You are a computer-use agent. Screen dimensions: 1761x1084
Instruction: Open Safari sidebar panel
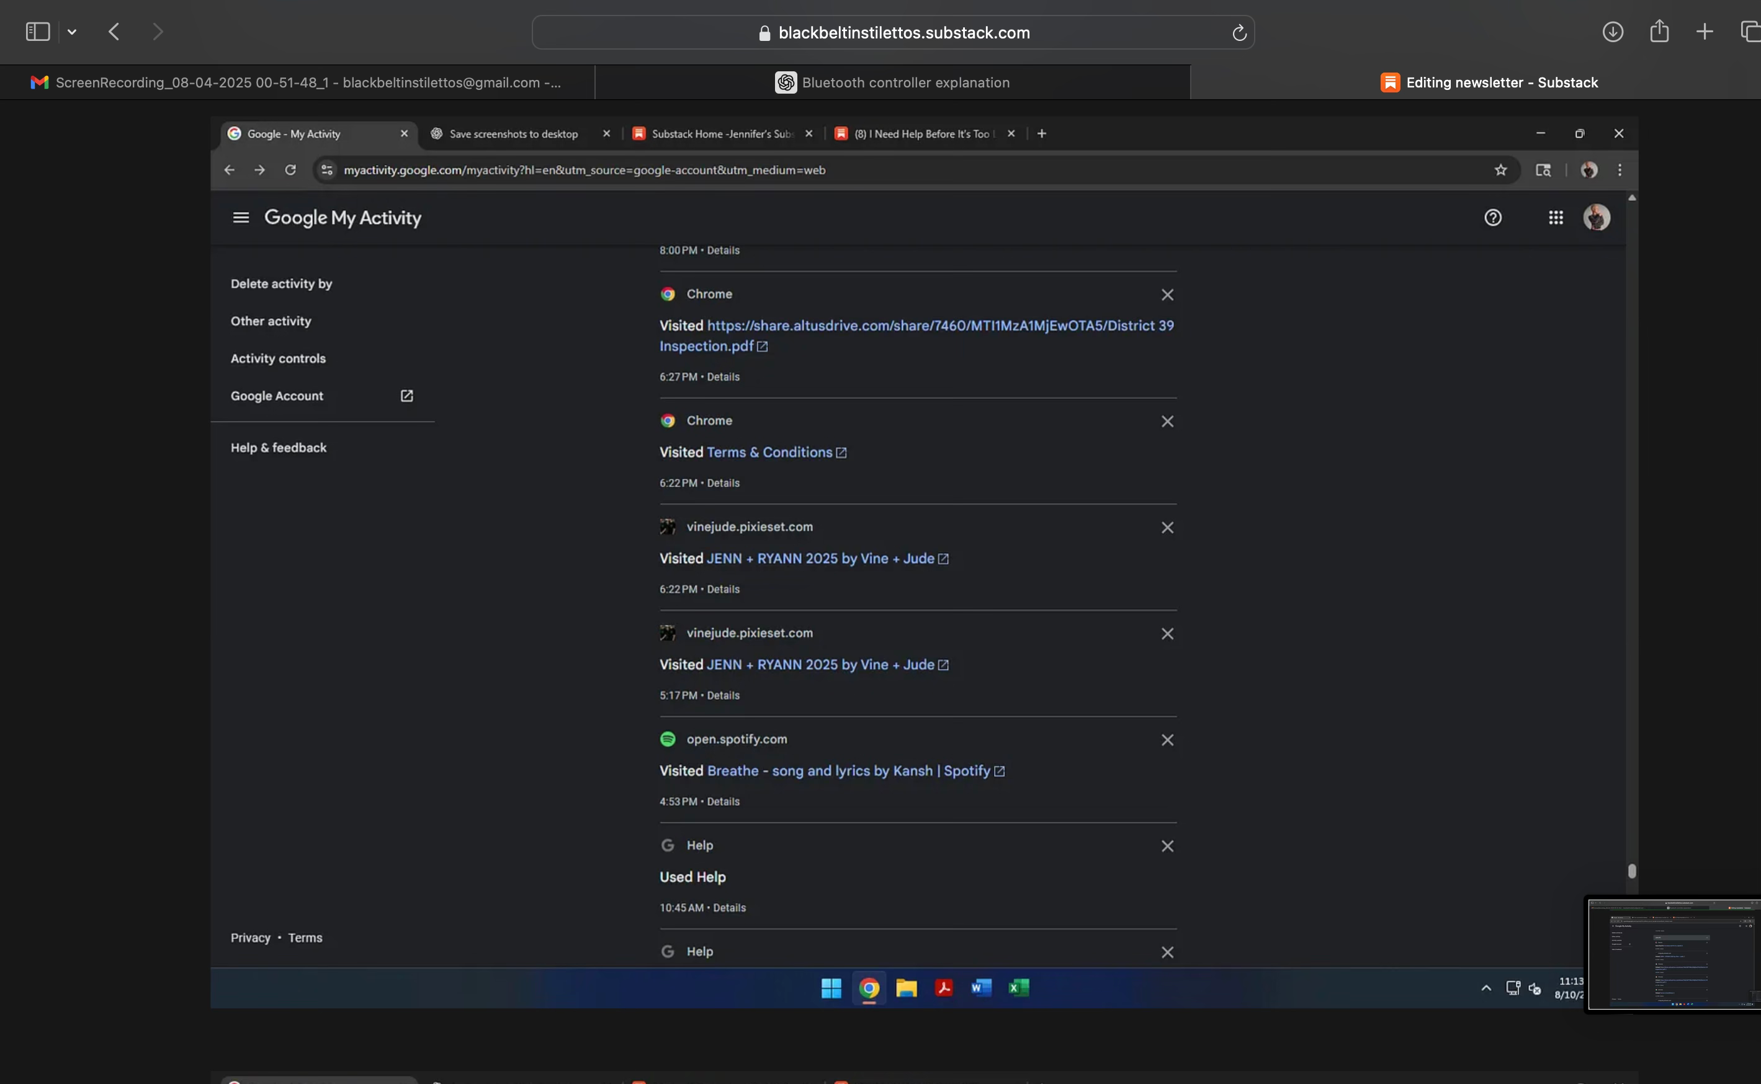pyautogui.click(x=37, y=32)
